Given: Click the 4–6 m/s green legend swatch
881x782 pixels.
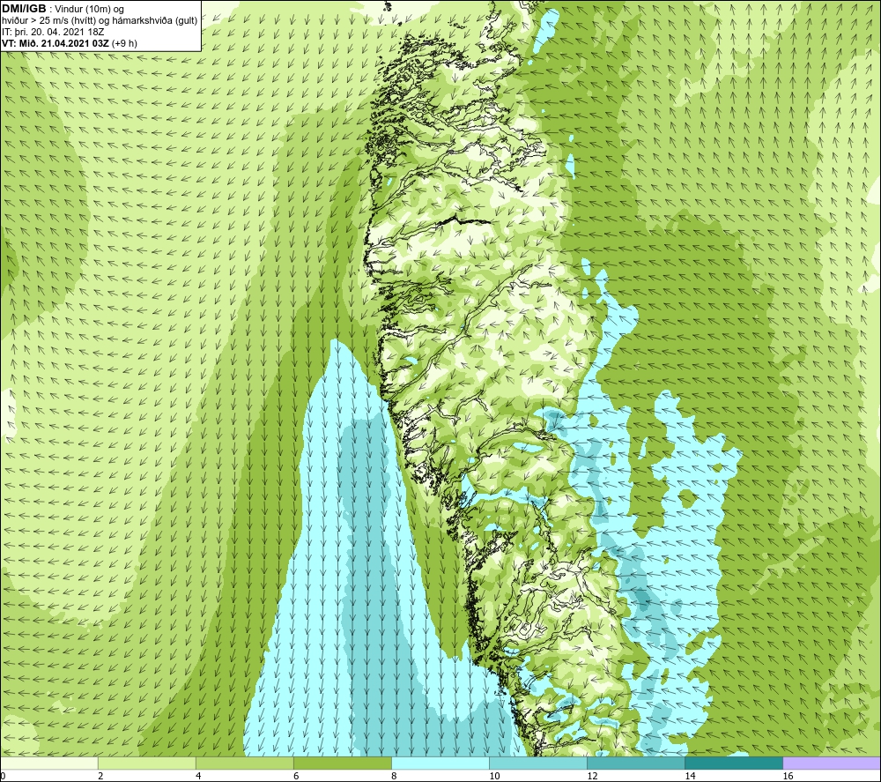Looking at the screenshot, I should coord(244,763).
